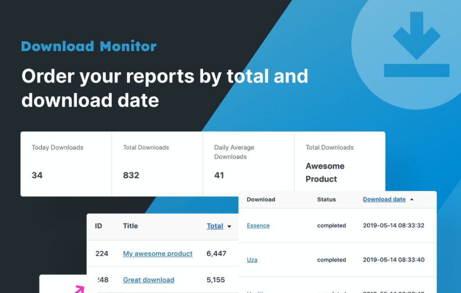Viewport: 461px width, 293px height.
Task: Open the Great download link
Action: coord(148,280)
